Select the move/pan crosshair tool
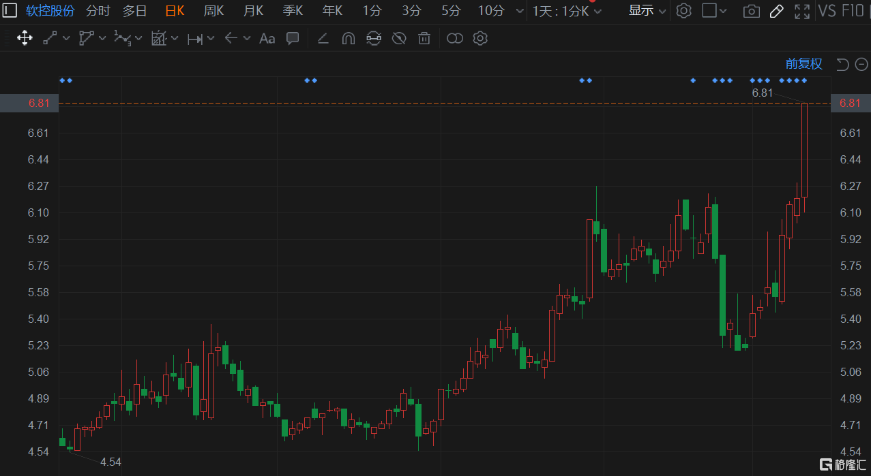Image resolution: width=871 pixels, height=476 pixels. 25,38
